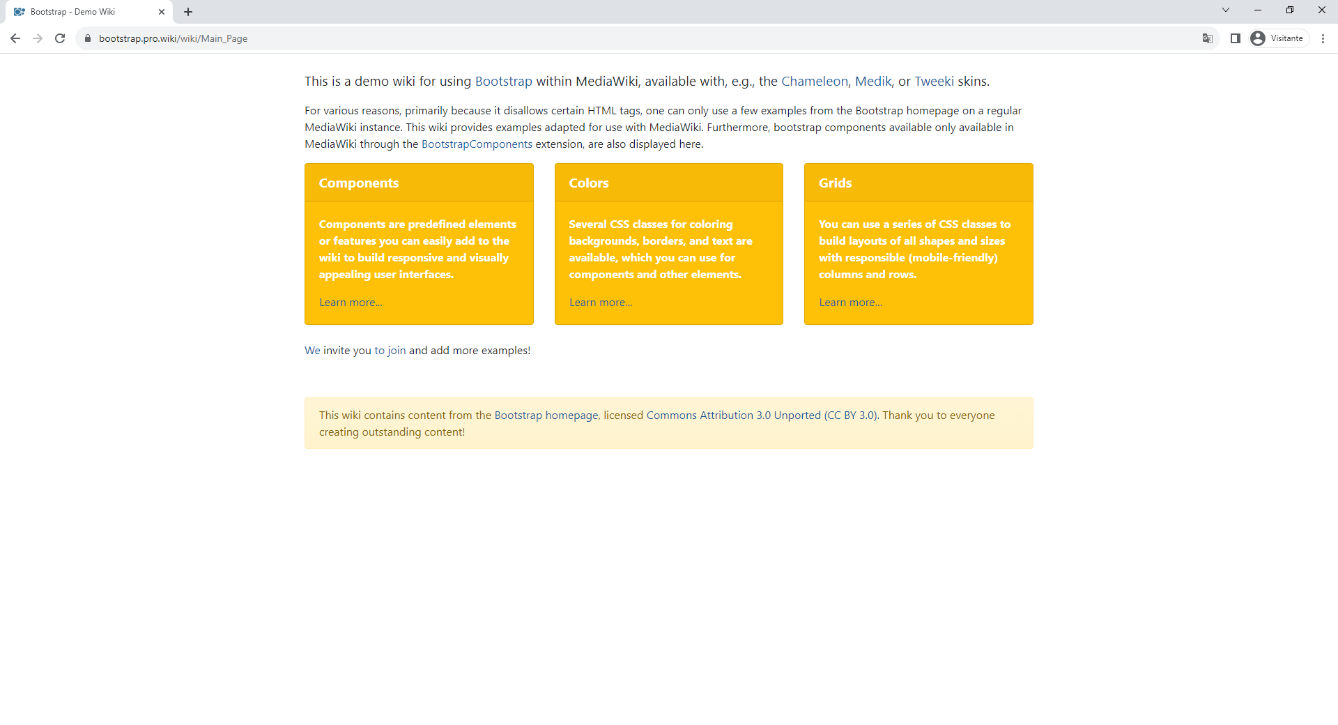Open the tab search dropdown chevron

click(1225, 10)
